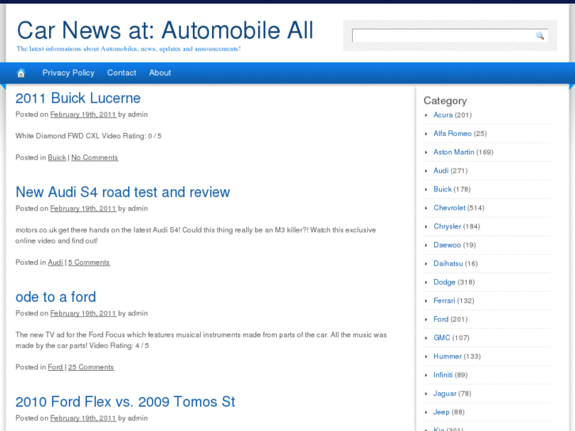The width and height of the screenshot is (575, 431).
Task: Open the Contact menu item
Action: [121, 73]
